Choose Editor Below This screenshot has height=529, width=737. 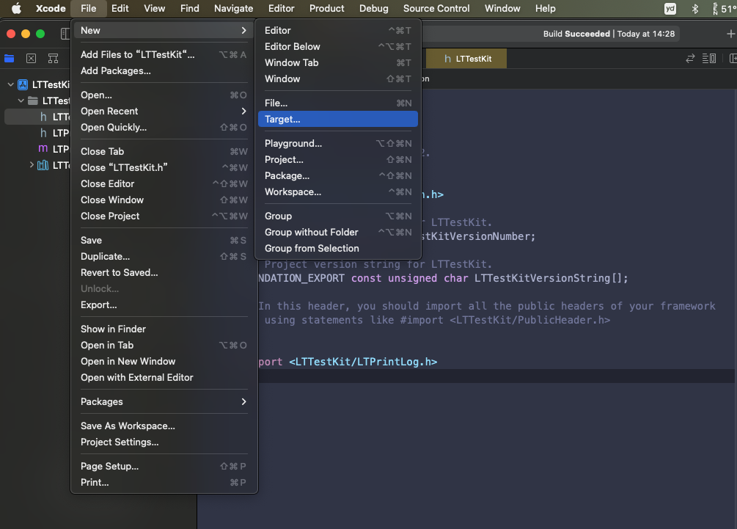[338, 46]
